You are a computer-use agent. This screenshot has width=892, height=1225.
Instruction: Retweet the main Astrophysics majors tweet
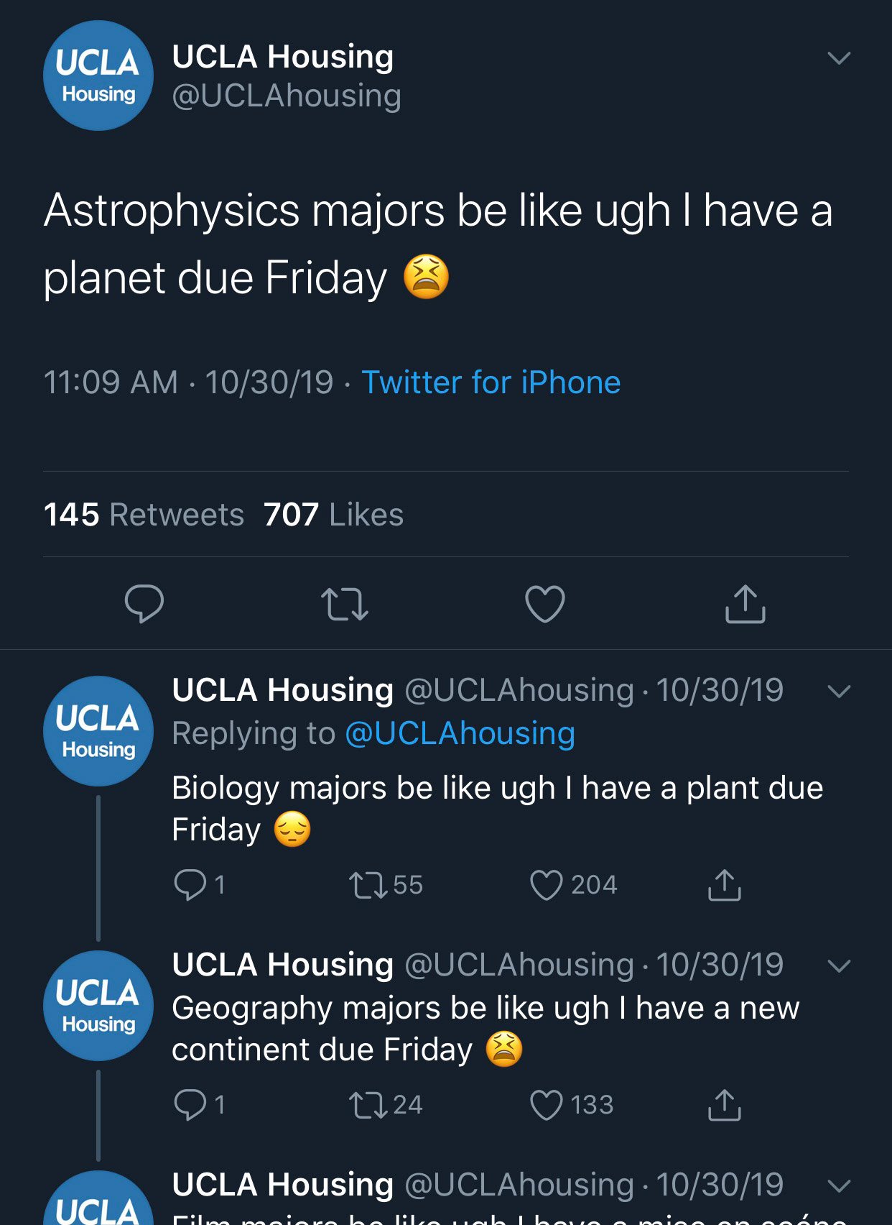click(x=344, y=604)
